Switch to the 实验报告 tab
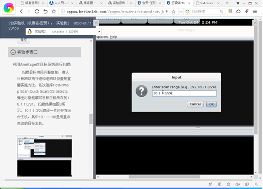Screen dimensions: 263x189 tap(120, 3)
